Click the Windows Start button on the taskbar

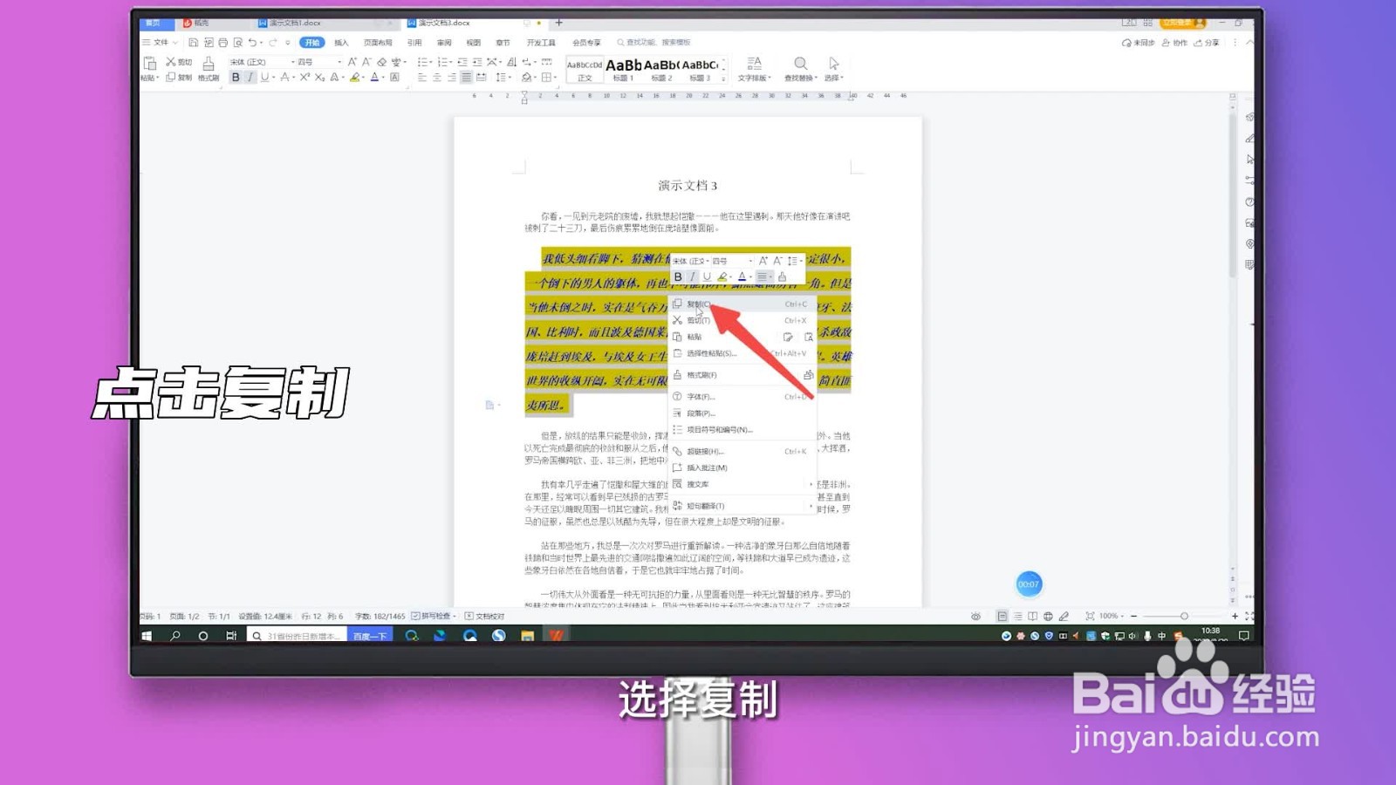[147, 636]
